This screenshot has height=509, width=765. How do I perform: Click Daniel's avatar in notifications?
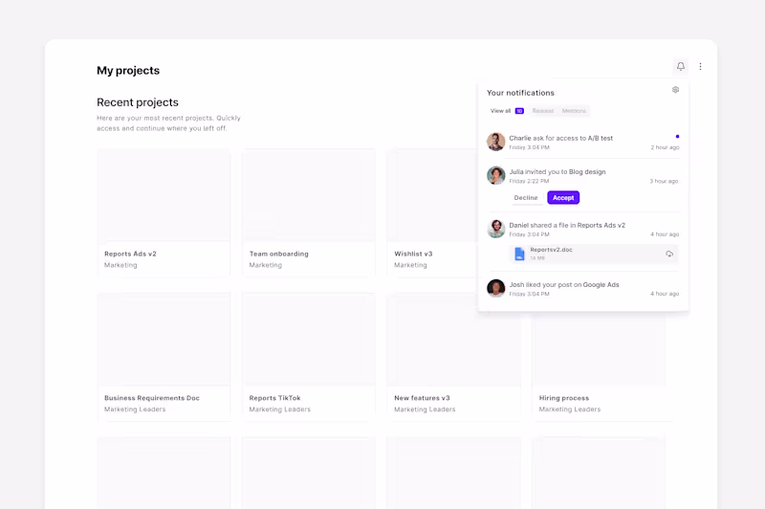click(495, 229)
